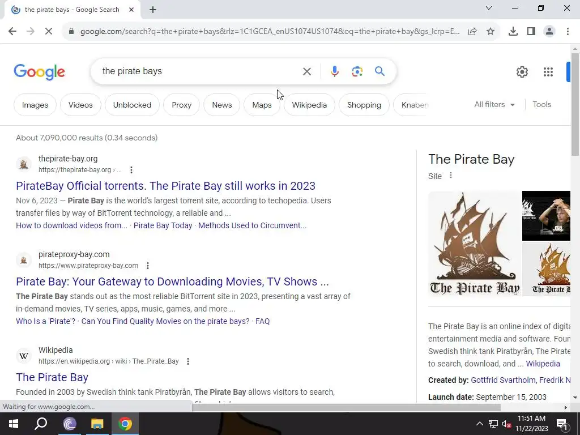Image resolution: width=580 pixels, height=435 pixels.
Task: Click the horizontal scrollbar thumb
Action: [346, 407]
